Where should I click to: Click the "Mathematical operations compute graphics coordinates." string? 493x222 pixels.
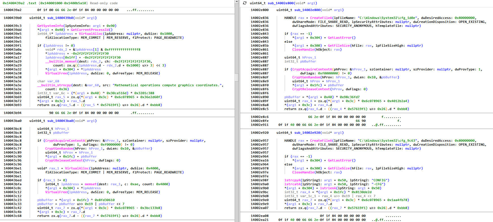point(168,85)
